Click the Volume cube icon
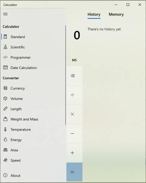 tap(5, 98)
